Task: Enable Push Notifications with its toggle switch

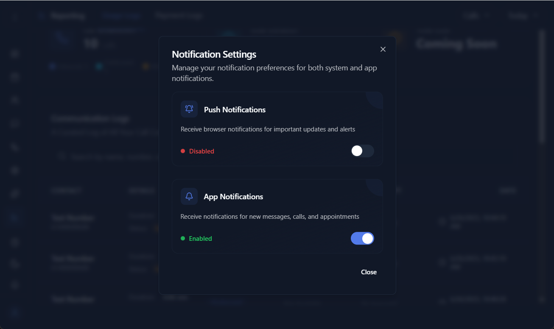Action: pyautogui.click(x=362, y=151)
